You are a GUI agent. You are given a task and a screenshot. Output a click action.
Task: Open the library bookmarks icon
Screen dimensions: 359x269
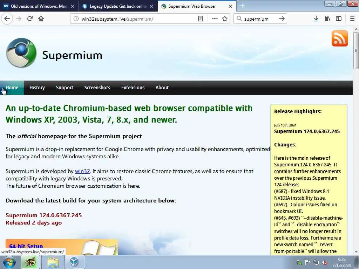327,19
